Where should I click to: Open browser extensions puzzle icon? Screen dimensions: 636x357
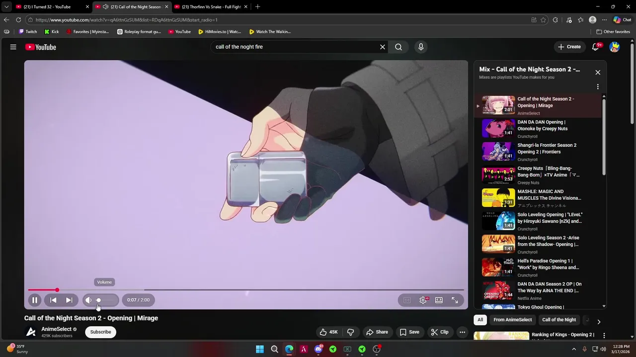(556, 20)
